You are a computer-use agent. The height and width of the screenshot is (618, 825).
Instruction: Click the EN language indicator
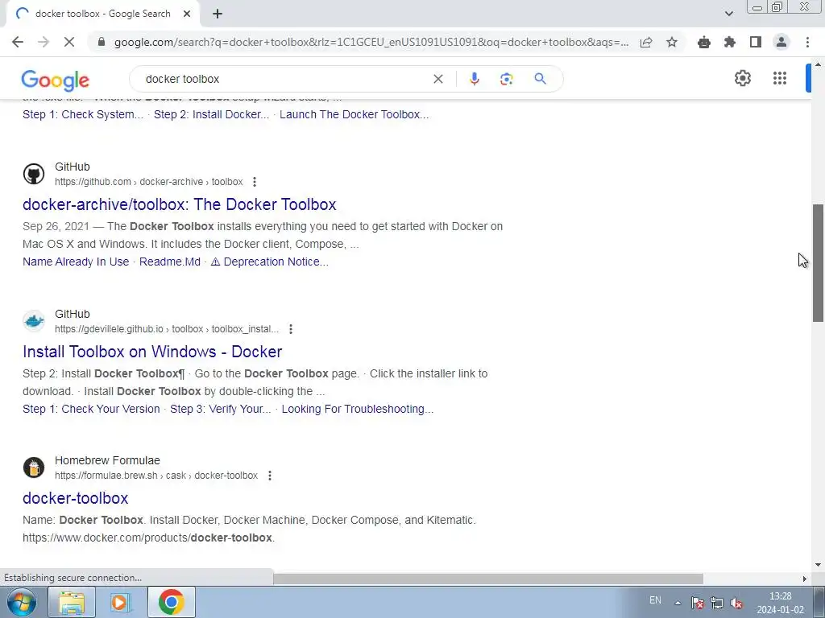pos(655,600)
